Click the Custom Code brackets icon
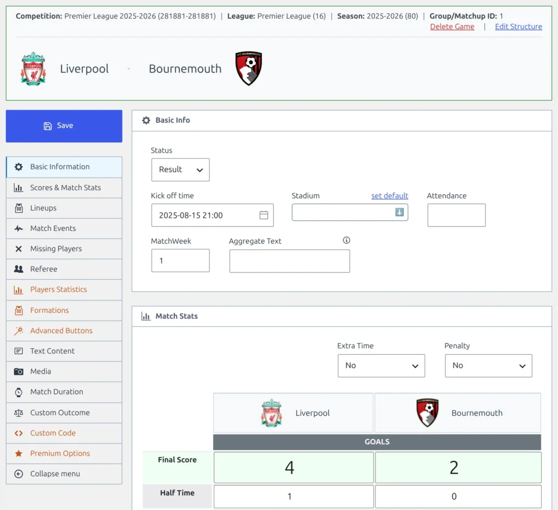Image resolution: width=558 pixels, height=510 pixels. pyautogui.click(x=19, y=433)
